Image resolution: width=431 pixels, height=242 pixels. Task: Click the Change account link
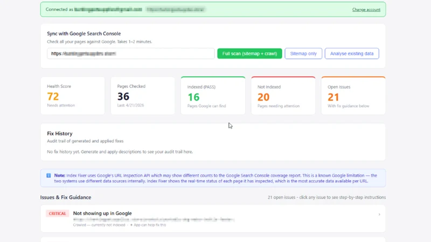[x=366, y=10]
